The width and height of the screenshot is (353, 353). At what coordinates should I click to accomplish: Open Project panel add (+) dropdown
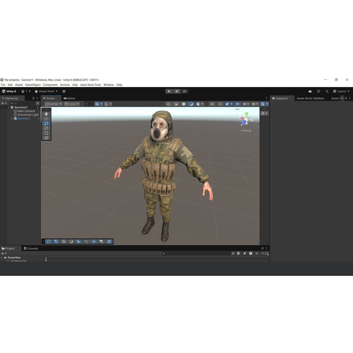(x=4, y=253)
